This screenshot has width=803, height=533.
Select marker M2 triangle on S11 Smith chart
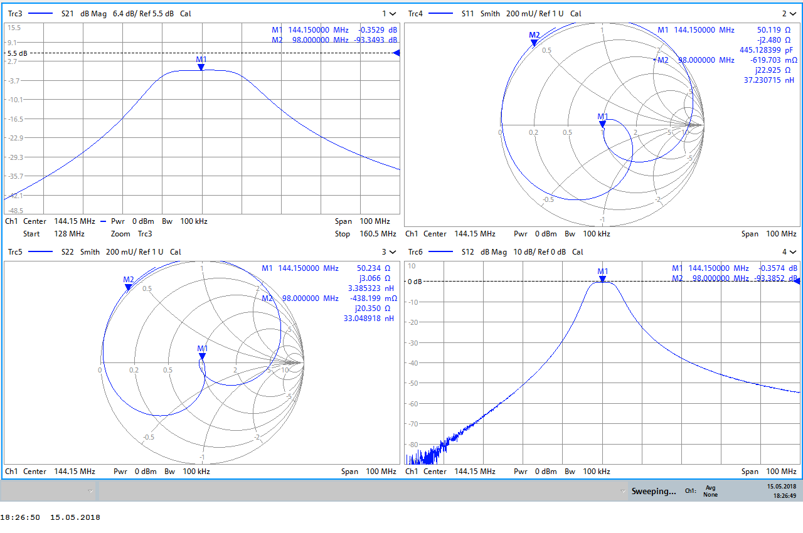click(534, 43)
